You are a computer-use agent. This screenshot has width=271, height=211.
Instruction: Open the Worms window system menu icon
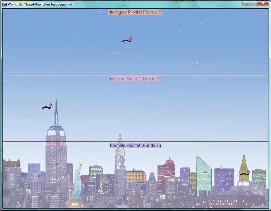5,4
